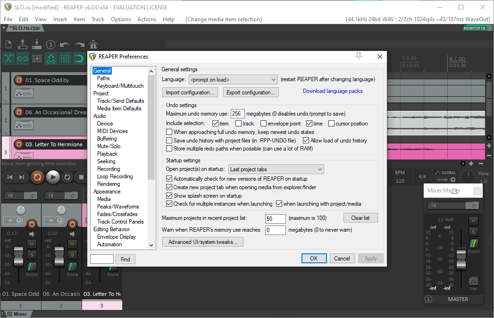Toggle item grouping chain icon

click(22, 59)
